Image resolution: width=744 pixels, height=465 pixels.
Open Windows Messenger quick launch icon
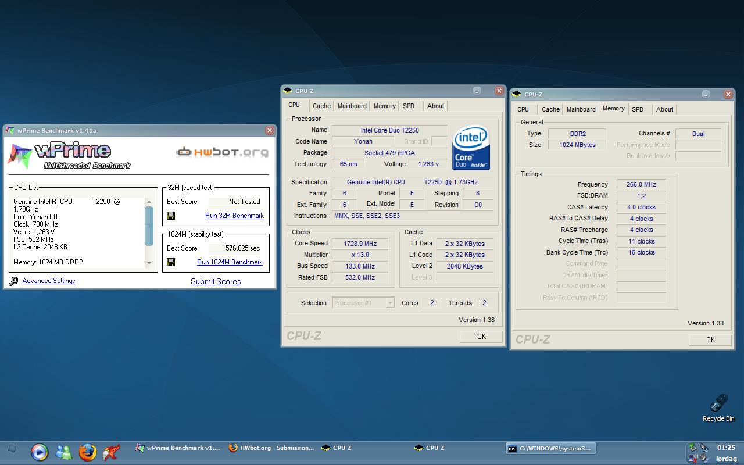click(x=63, y=452)
